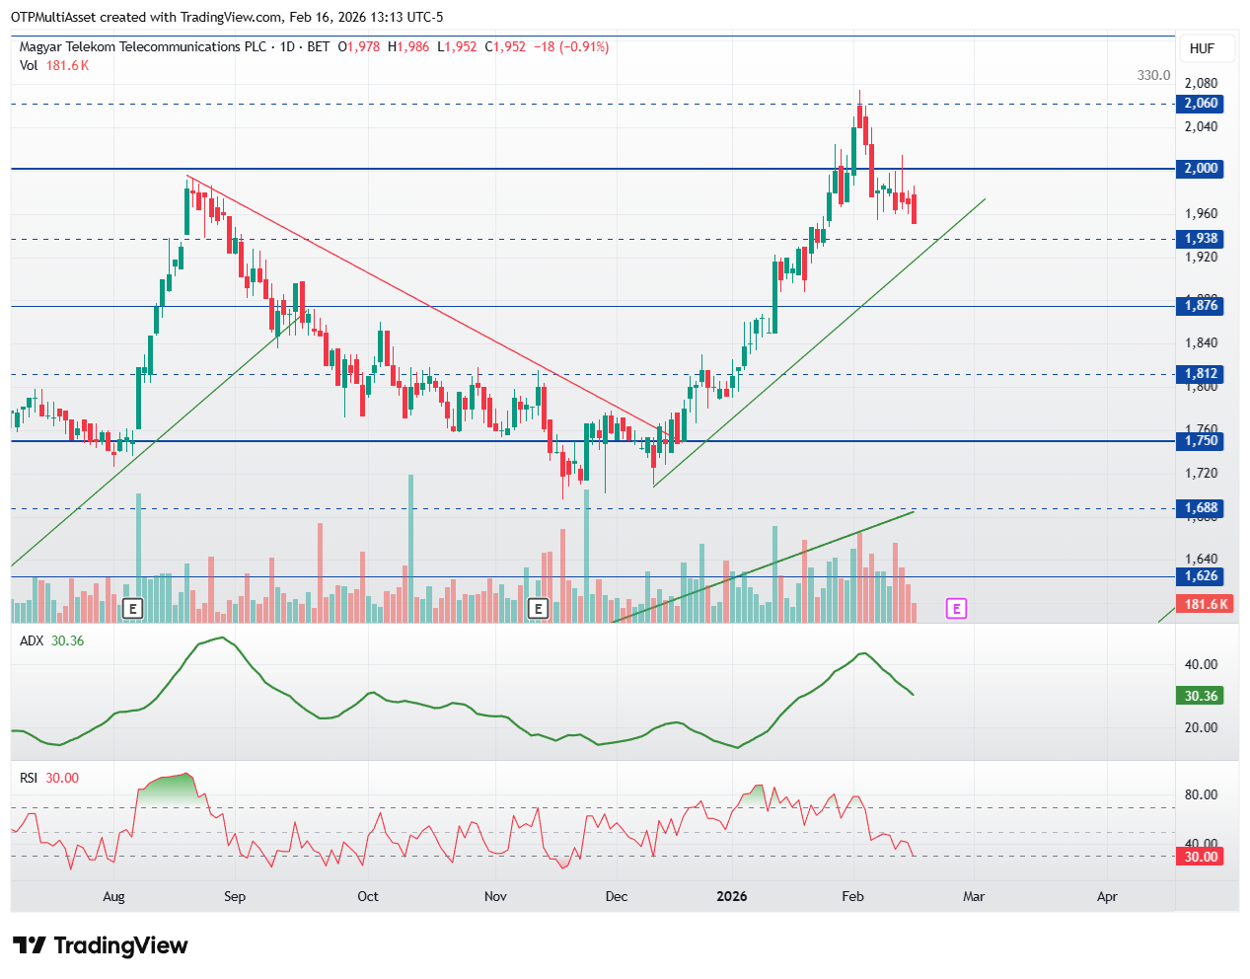The height and width of the screenshot is (979, 1250).
Task: Click the 1,688 price level label
Action: (x=1201, y=508)
